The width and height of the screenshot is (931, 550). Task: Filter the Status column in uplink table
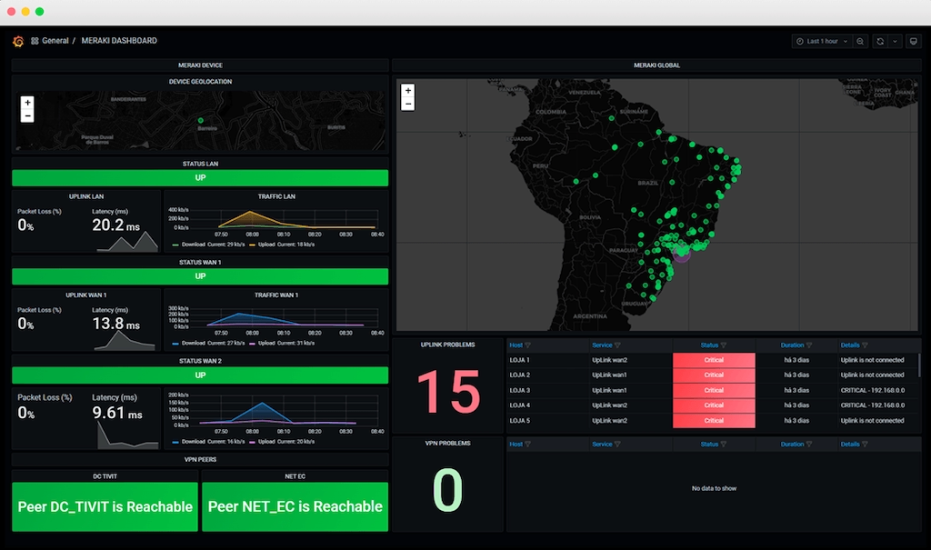pos(723,345)
